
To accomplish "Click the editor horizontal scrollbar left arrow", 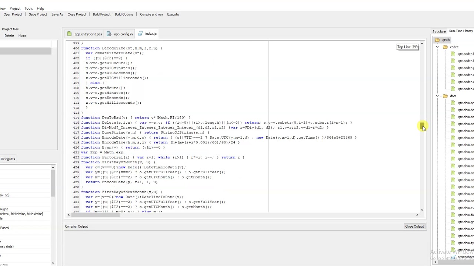I will tap(69, 215).
